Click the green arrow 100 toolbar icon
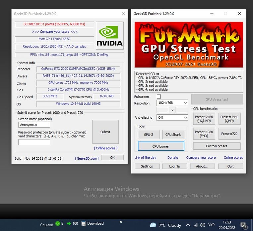The image size is (253, 231). (72, 224)
